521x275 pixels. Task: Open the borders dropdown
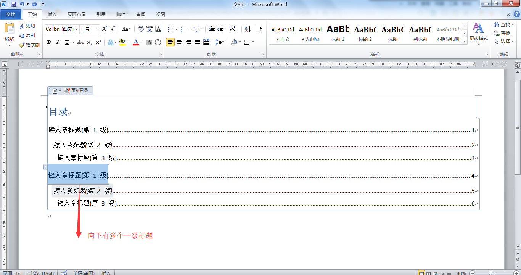(x=252, y=42)
